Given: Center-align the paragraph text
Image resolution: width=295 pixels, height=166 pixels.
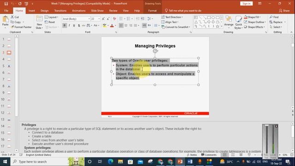Looking at the screenshot, I should [x=126, y=25].
